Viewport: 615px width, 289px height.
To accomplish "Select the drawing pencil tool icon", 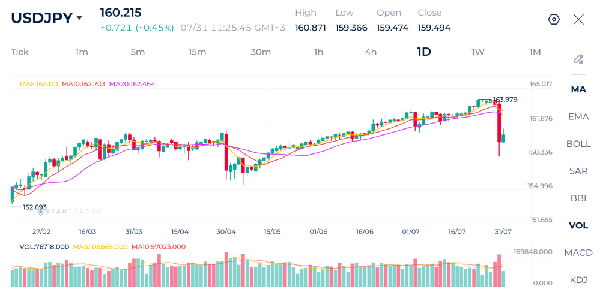I will coord(578,59).
